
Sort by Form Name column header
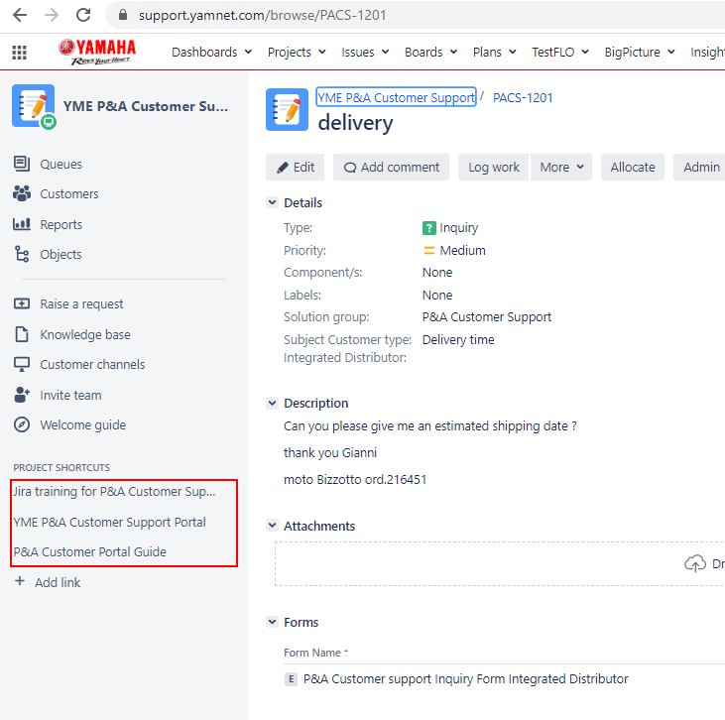click(315, 653)
